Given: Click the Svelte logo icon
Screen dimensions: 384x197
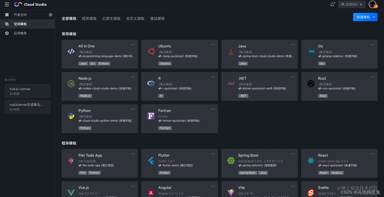Looking at the screenshot, I should tap(311, 193).
